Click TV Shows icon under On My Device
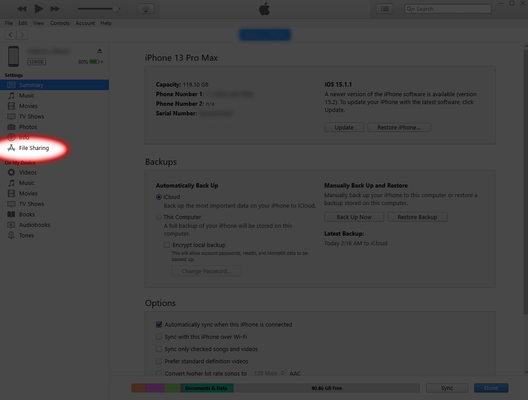Screen dimensions: 528x400 [x=11, y=204]
